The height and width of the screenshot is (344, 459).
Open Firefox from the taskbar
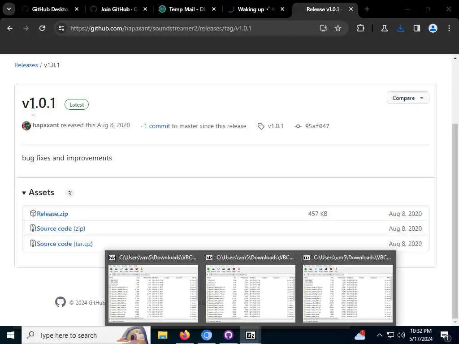point(184,335)
